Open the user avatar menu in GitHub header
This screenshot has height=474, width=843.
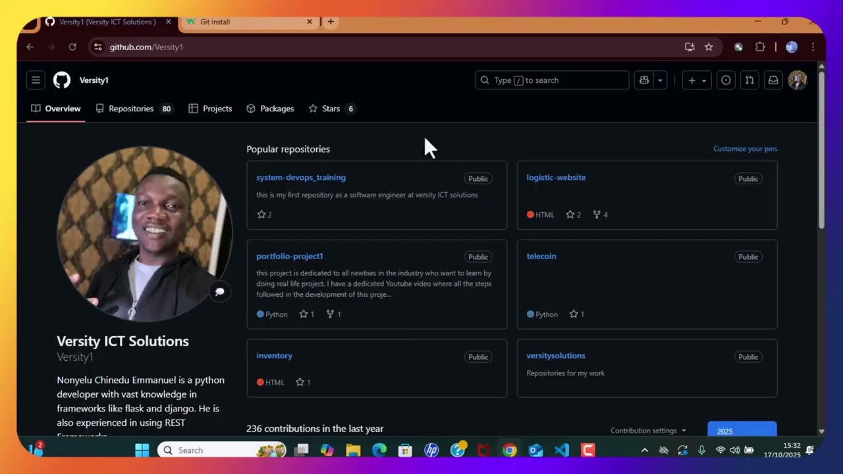[798, 80]
